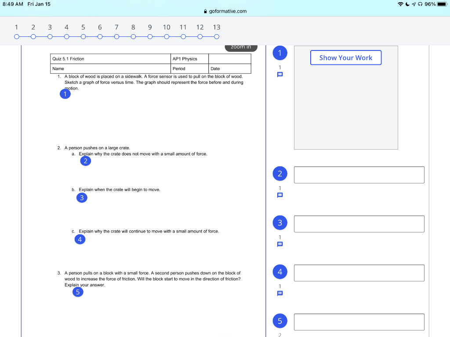Click the 'Period' cell in worksheet table
Screen dimensions: 450x337
pos(189,68)
